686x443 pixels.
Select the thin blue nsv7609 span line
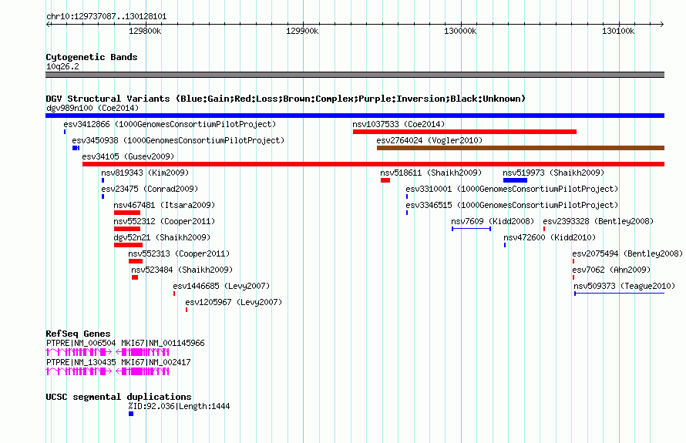click(471, 229)
